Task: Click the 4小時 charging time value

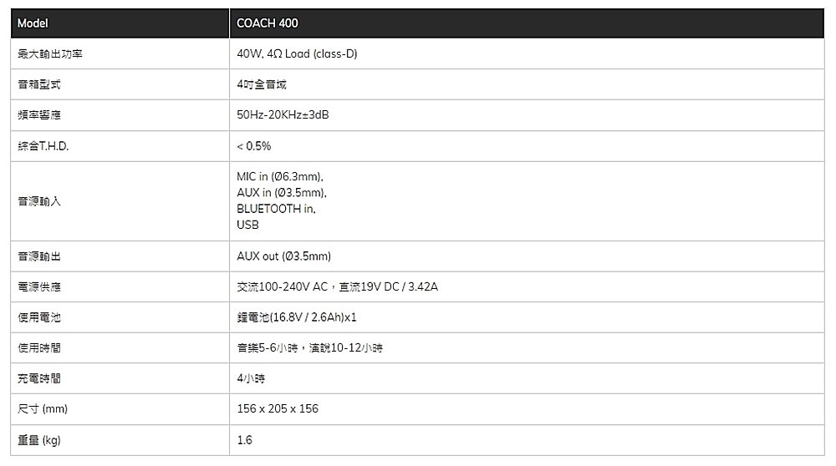Action: click(x=251, y=379)
